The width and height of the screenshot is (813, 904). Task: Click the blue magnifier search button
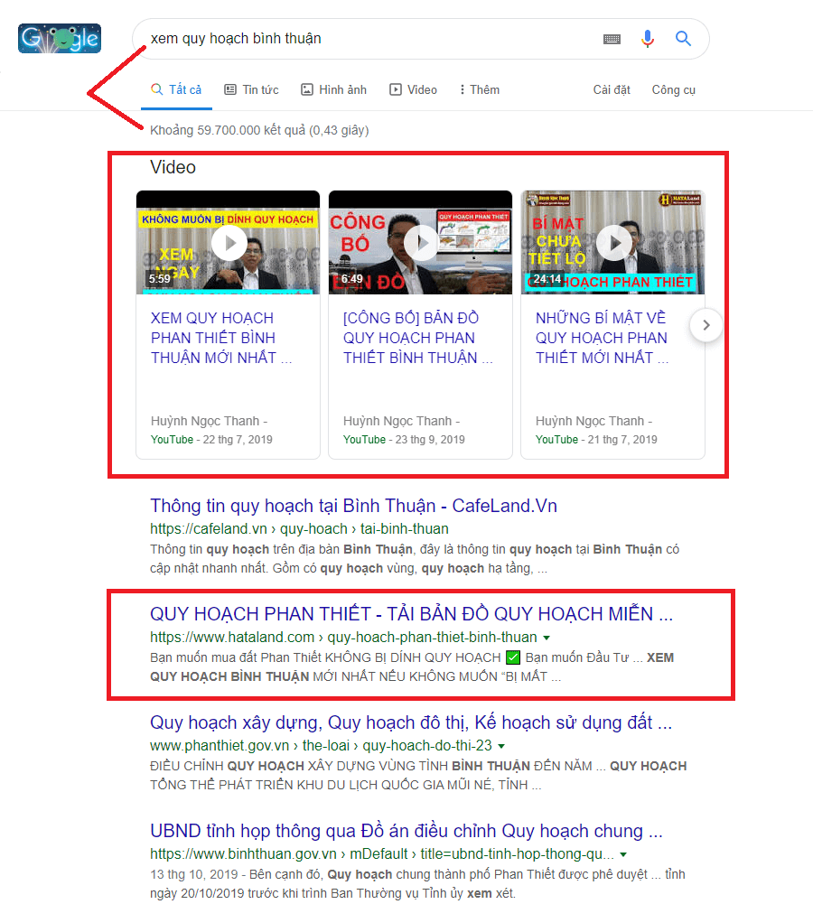pyautogui.click(x=684, y=39)
